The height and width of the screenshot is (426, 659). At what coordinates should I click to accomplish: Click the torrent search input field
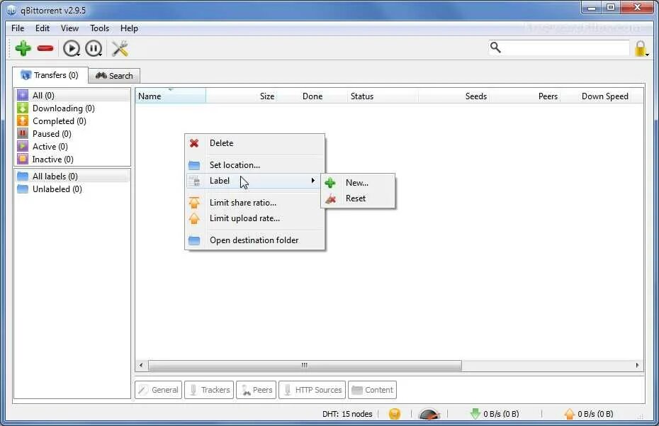(565, 47)
